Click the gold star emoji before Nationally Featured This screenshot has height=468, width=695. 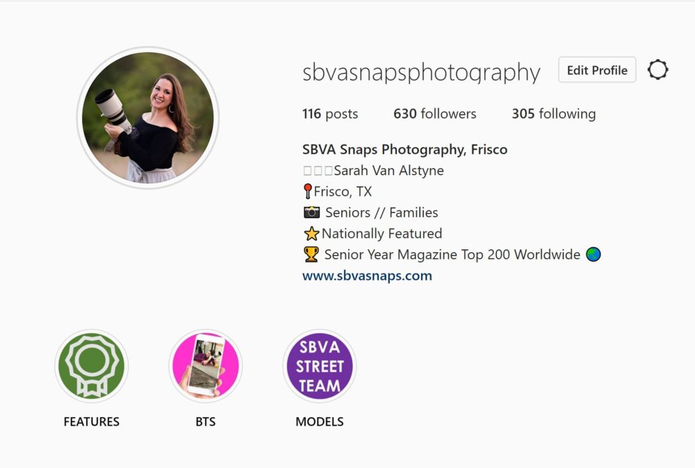point(311,234)
